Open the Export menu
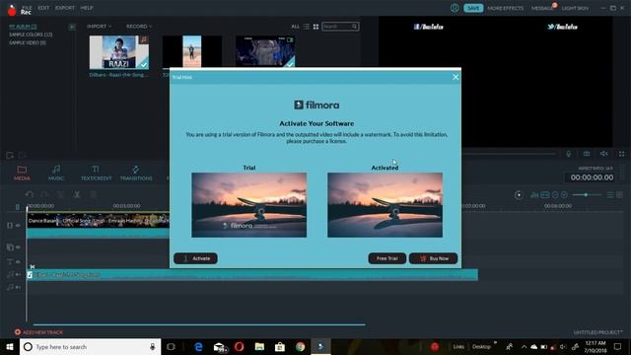Image resolution: width=631 pixels, height=355 pixels. pos(65,8)
